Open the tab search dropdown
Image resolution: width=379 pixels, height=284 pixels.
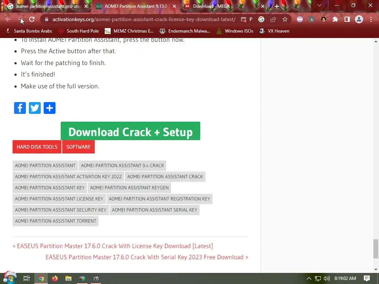coord(319,5)
